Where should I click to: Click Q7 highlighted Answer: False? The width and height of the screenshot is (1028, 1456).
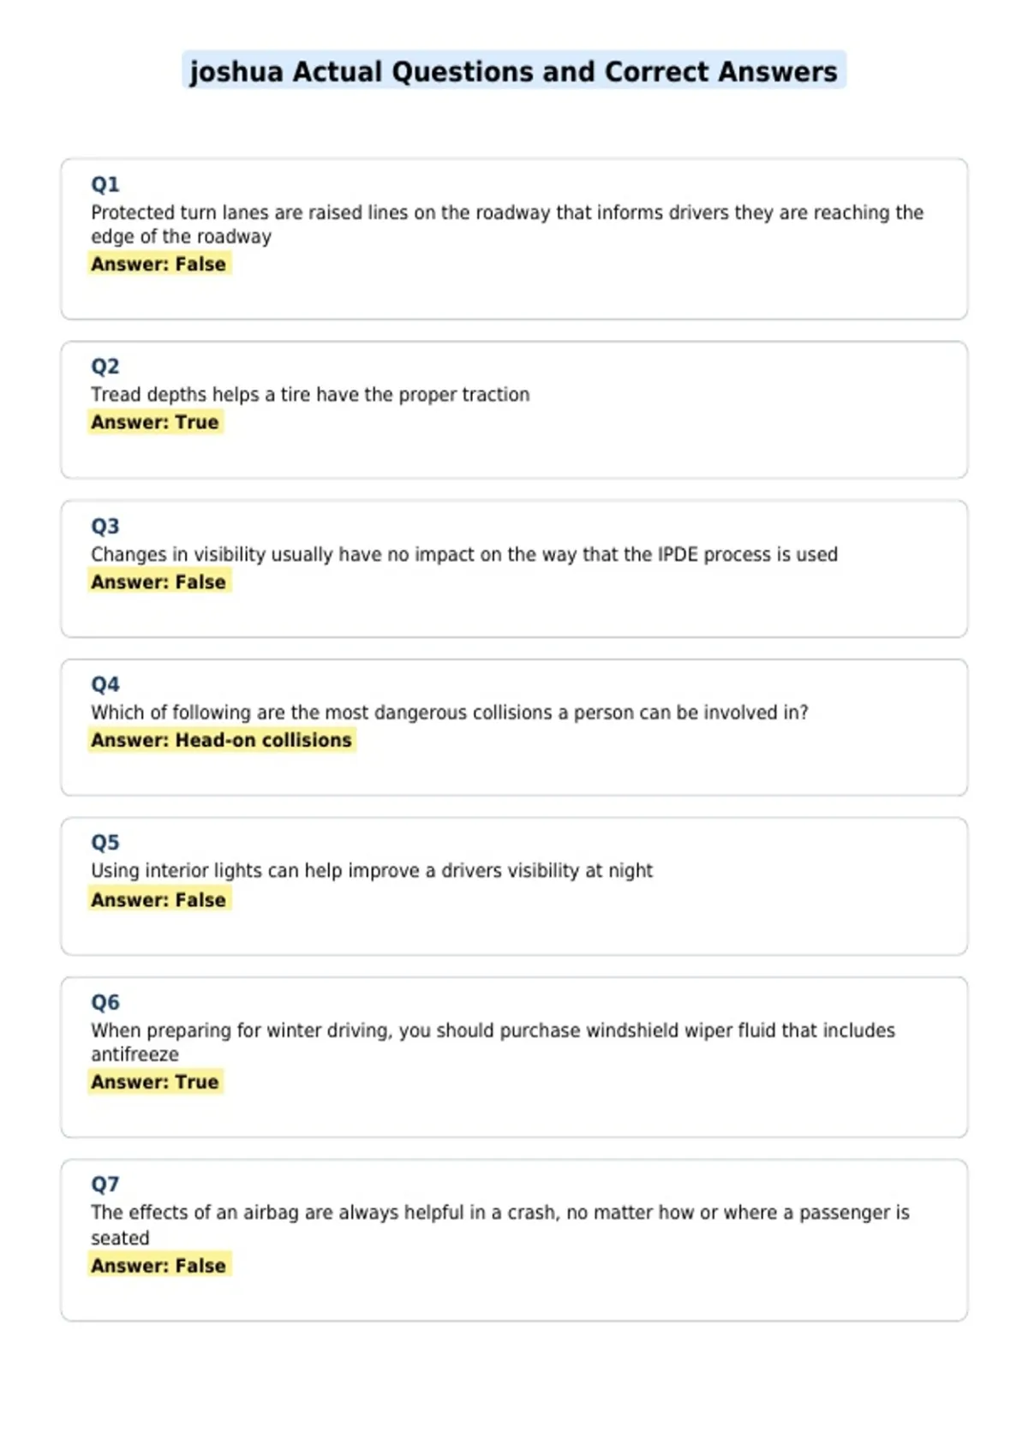coord(159,1265)
